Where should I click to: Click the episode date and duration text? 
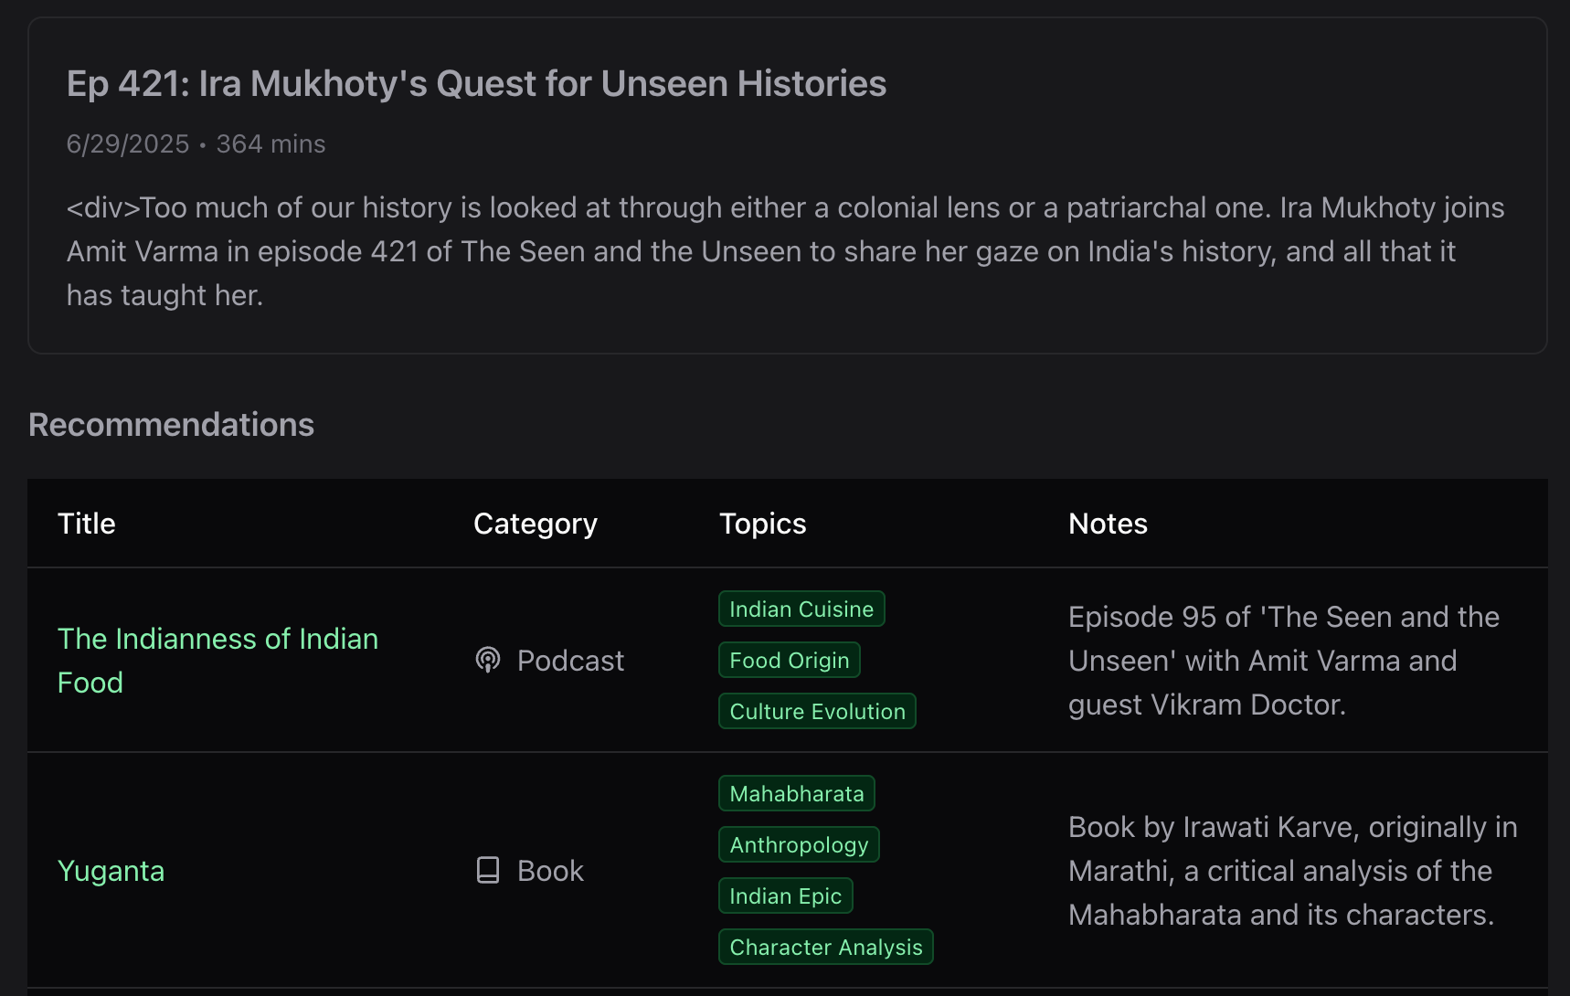(x=196, y=144)
